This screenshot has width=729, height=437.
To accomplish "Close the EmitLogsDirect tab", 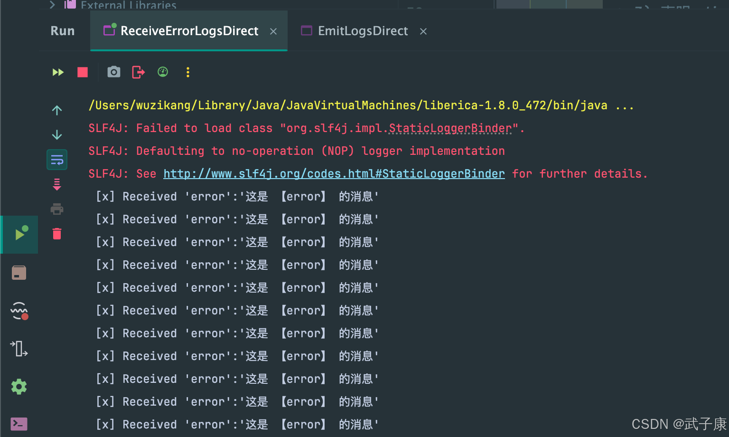I will [423, 31].
